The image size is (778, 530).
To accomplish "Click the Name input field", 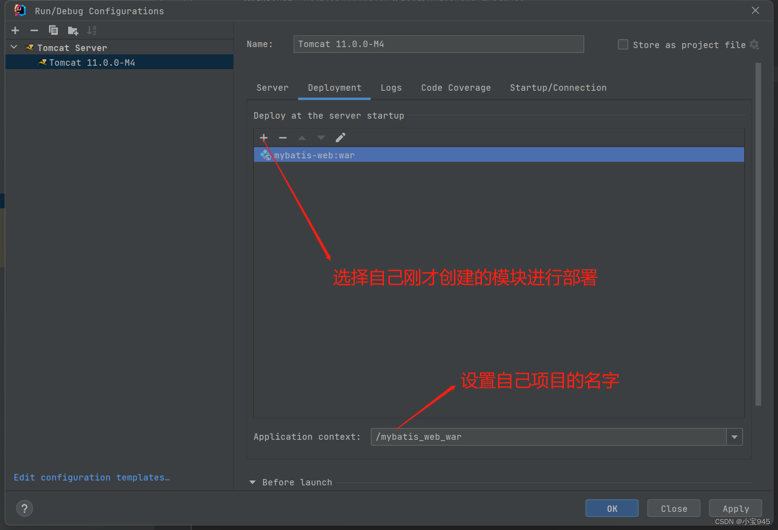I will click(x=438, y=44).
